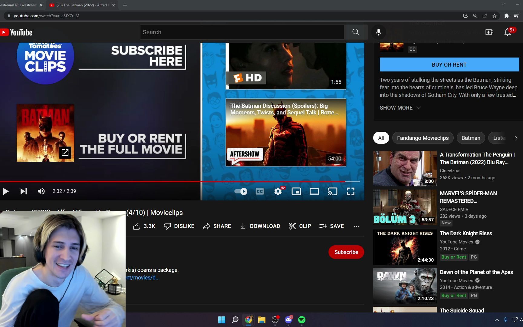This screenshot has width=523, height=327.
Task: Share this page via the address bar icon
Action: (485, 16)
